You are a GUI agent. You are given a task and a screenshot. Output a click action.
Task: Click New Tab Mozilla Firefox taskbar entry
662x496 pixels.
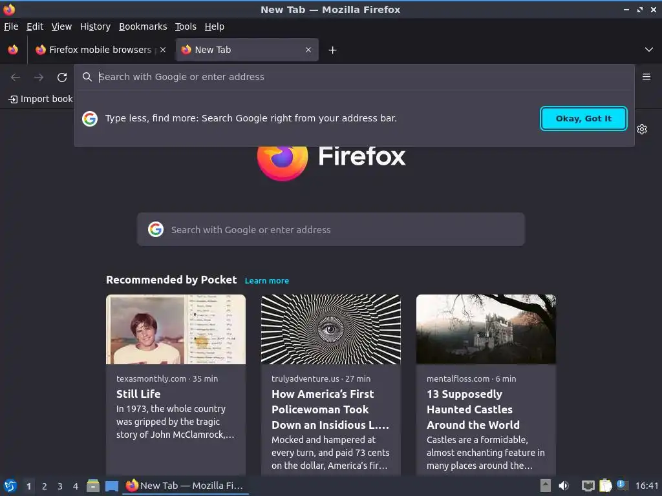tap(186, 486)
